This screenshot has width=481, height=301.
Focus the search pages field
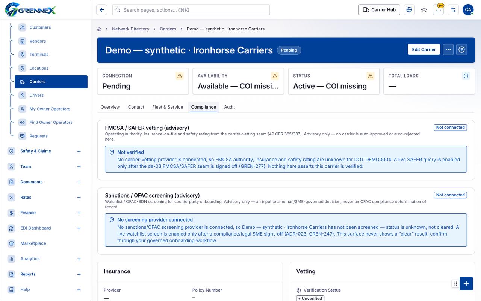pyautogui.click(x=191, y=10)
